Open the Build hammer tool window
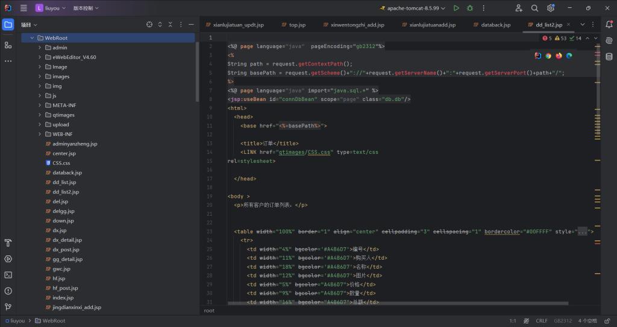This screenshot has height=327, width=617. (x=8, y=243)
